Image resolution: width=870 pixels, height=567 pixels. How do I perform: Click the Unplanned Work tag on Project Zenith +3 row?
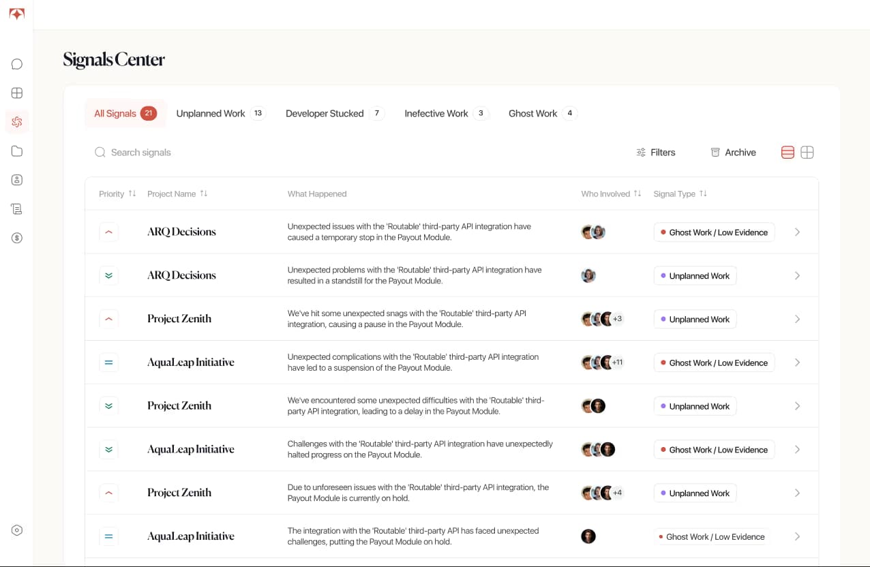[695, 319]
